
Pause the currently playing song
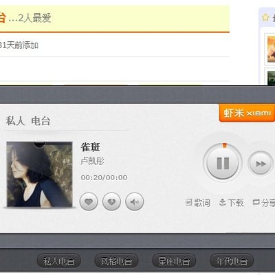tap(223, 163)
